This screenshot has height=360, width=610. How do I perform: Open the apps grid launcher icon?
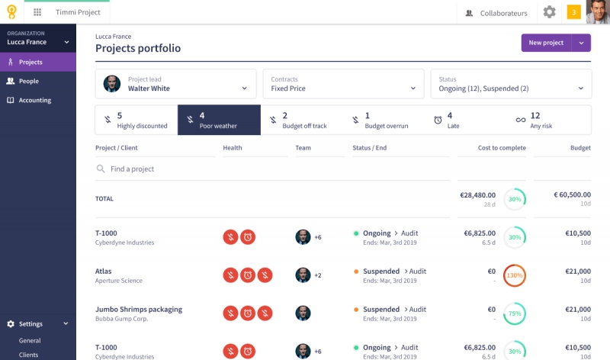click(37, 12)
